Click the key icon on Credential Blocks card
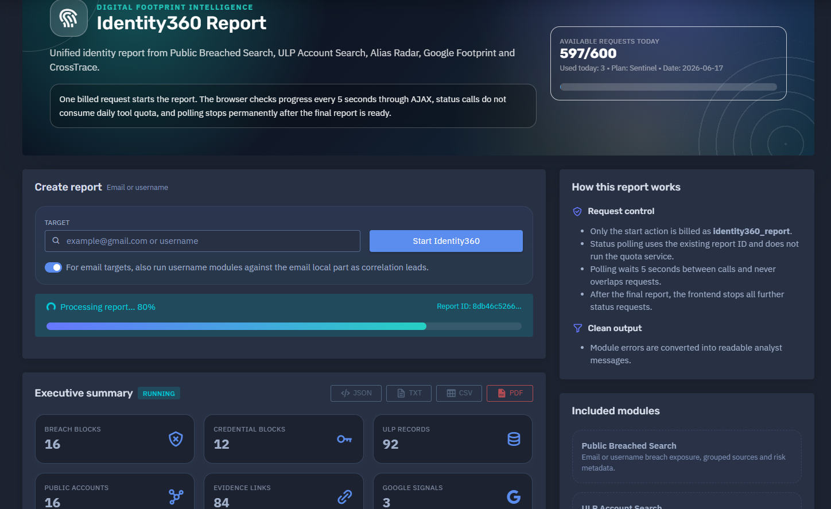Image resolution: width=831 pixels, height=509 pixels. [x=344, y=439]
